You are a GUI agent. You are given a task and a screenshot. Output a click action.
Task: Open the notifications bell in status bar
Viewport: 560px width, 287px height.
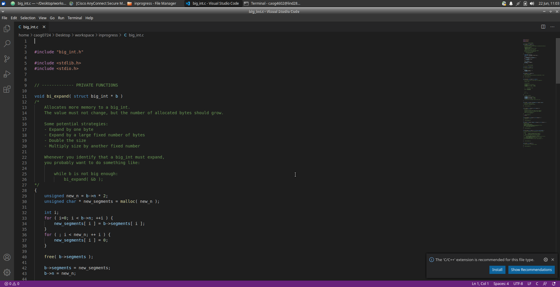[x=554, y=284]
